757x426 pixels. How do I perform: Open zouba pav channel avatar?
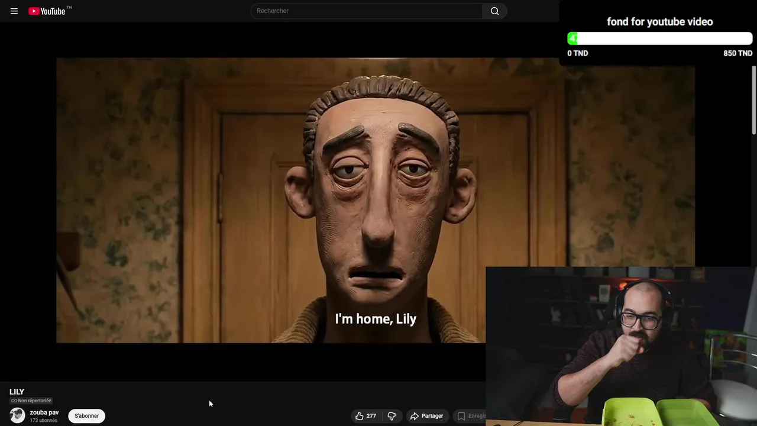[17, 415]
